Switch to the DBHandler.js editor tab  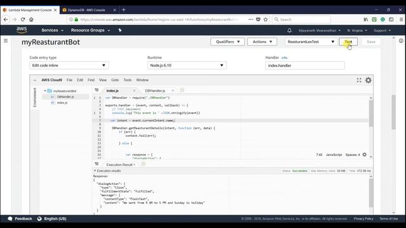pyautogui.click(x=155, y=91)
